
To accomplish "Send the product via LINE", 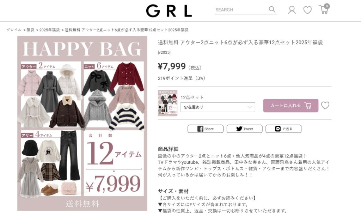I will click(x=283, y=129).
